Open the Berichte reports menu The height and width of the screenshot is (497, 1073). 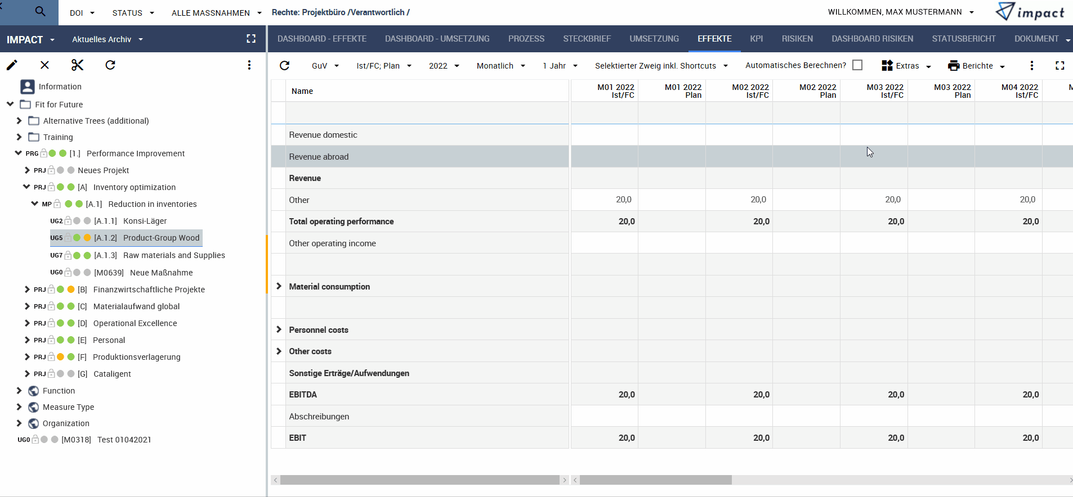[976, 66]
